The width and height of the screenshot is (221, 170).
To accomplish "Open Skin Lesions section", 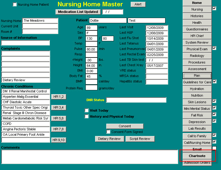I will [197, 102].
